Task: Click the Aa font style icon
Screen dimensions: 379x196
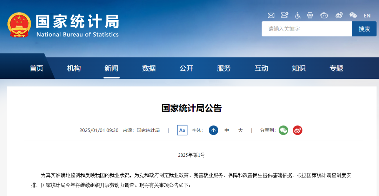Action: tap(182, 130)
